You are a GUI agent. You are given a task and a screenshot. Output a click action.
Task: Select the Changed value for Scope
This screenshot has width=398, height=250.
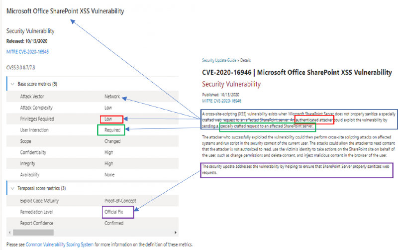click(112, 141)
